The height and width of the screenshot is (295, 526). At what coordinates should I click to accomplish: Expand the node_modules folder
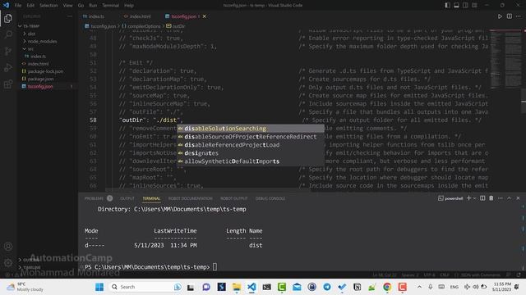[x=47, y=42]
